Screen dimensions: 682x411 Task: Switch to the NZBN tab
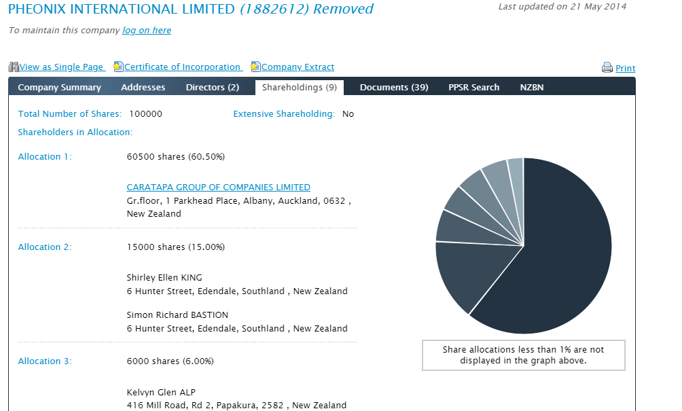point(532,88)
